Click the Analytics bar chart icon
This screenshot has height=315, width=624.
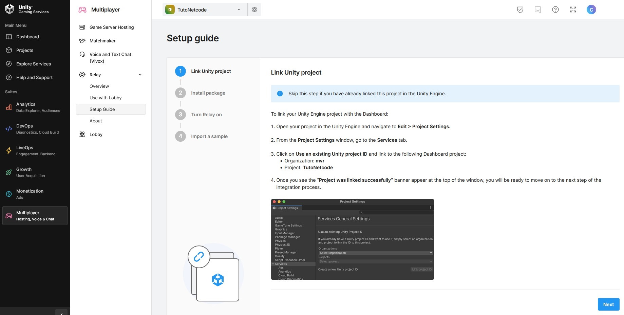9,107
